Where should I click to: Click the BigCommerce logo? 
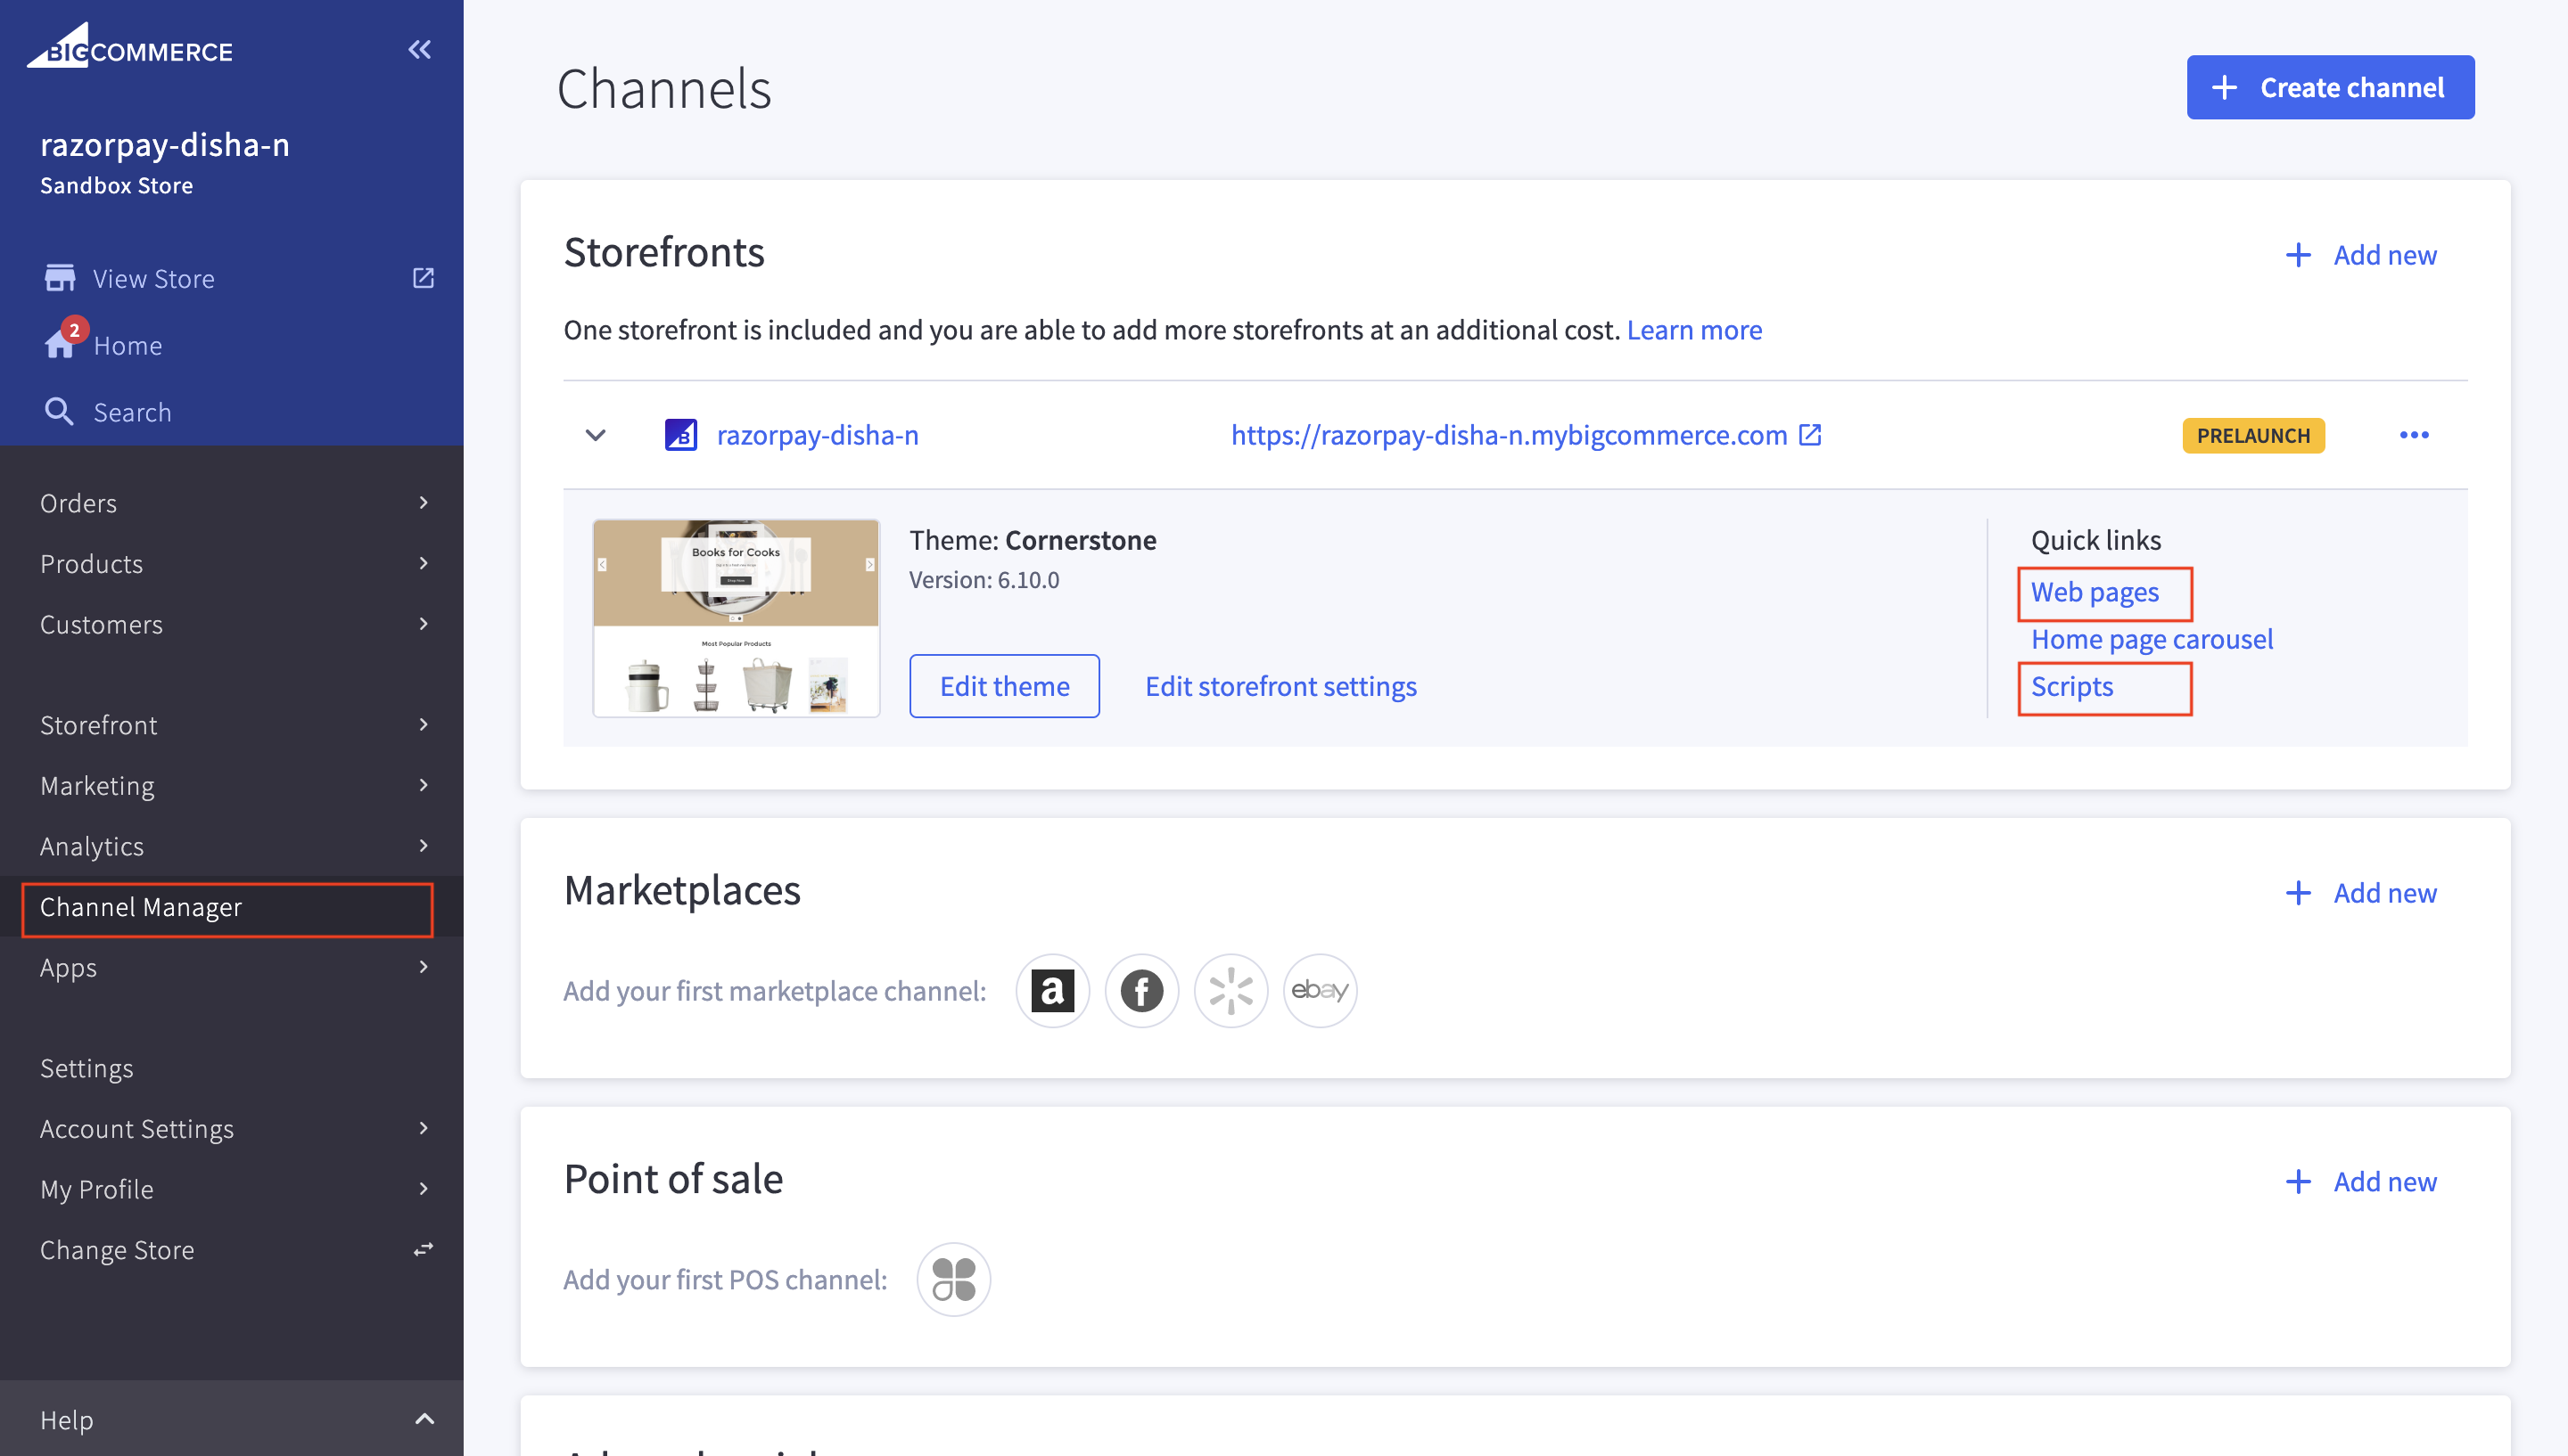pyautogui.click(x=129, y=46)
